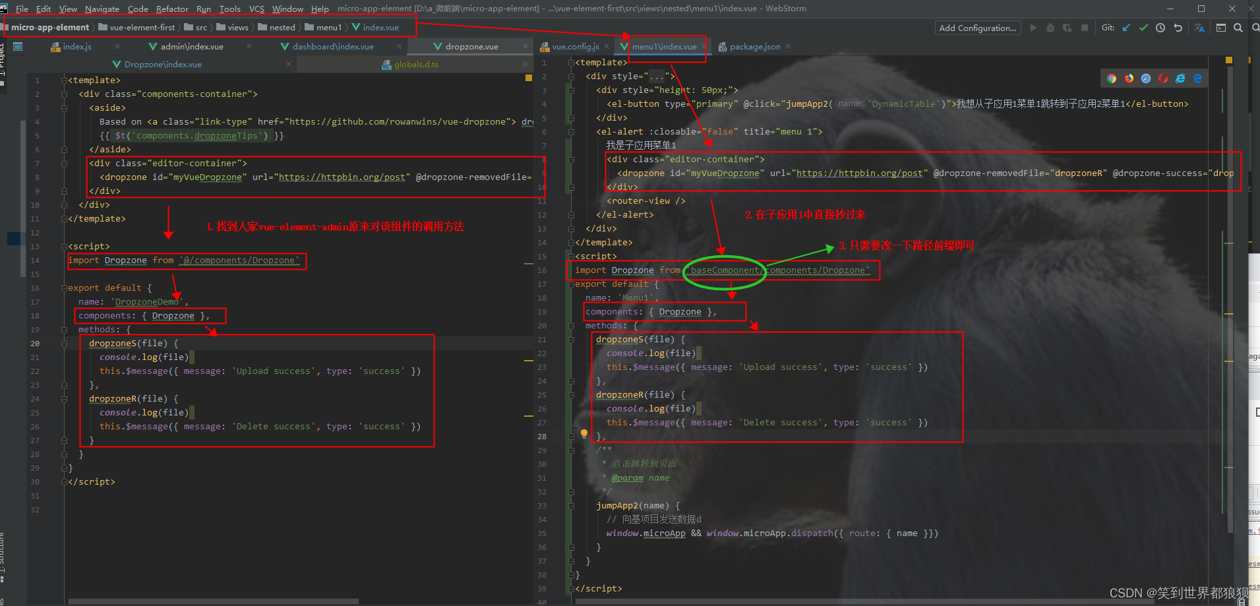Click Add Configuration... button
The width and height of the screenshot is (1260, 606).
pyautogui.click(x=977, y=28)
